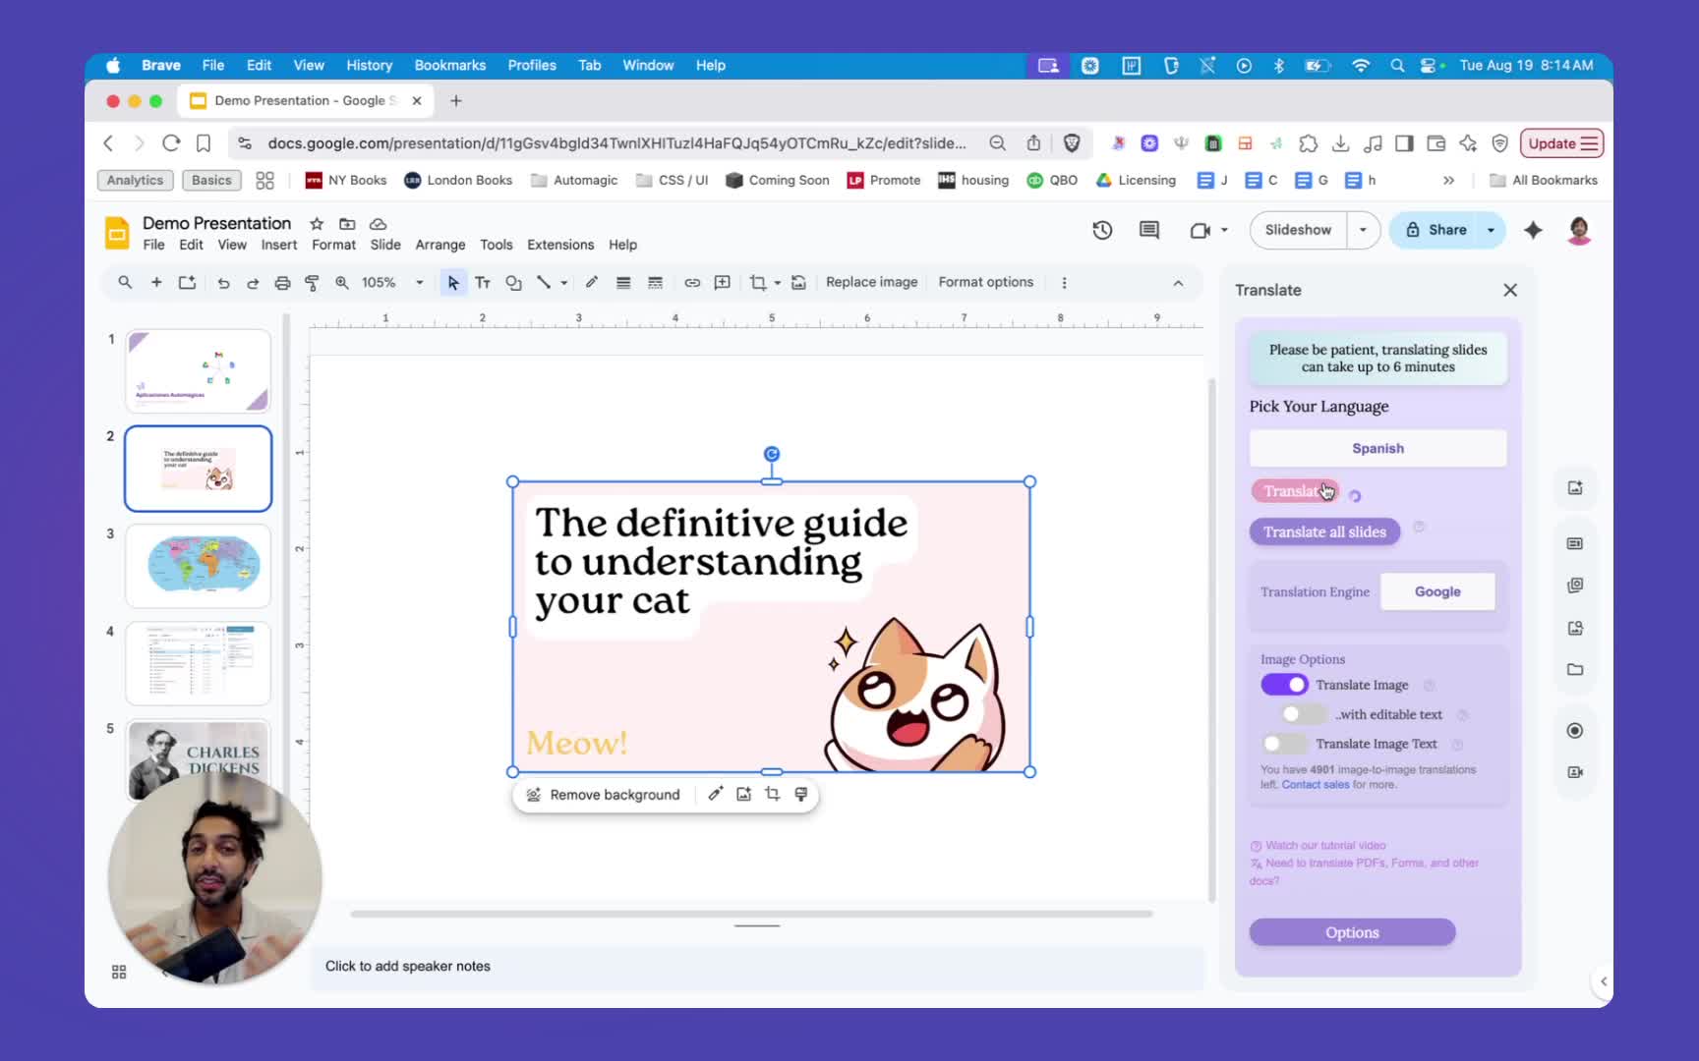Click the version history clock icon
This screenshot has height=1061, width=1699.
tap(1102, 230)
